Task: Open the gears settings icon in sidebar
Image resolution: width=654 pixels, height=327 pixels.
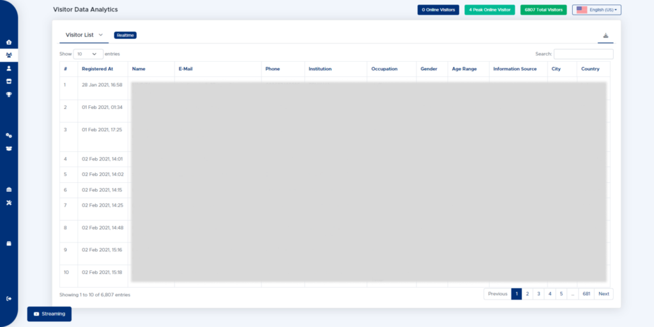Action: click(9, 136)
